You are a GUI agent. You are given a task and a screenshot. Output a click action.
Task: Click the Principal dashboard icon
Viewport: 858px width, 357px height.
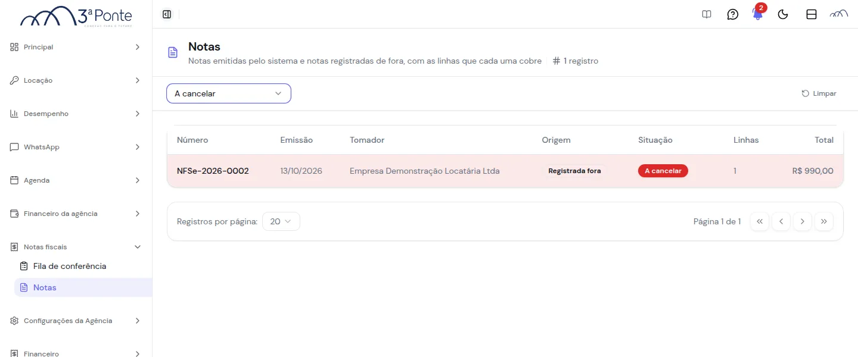pos(14,47)
